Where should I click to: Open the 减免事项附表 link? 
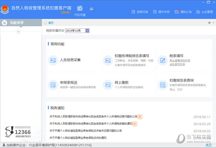(x=177, y=64)
